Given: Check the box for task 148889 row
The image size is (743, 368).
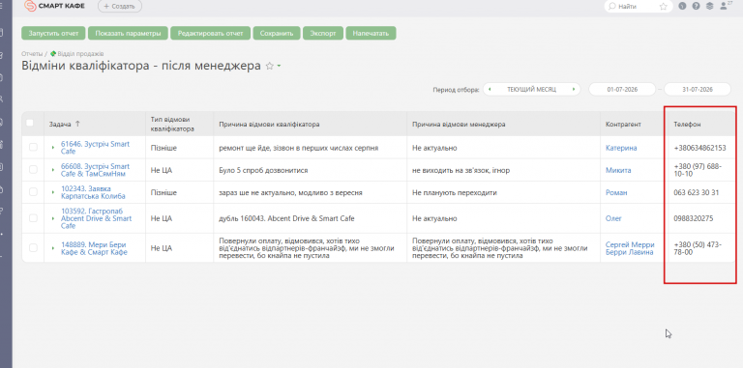Looking at the screenshot, I should pyautogui.click(x=33, y=247).
